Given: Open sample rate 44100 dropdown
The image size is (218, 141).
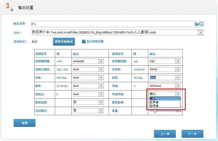Looking at the screenshot, I should click(178, 69).
